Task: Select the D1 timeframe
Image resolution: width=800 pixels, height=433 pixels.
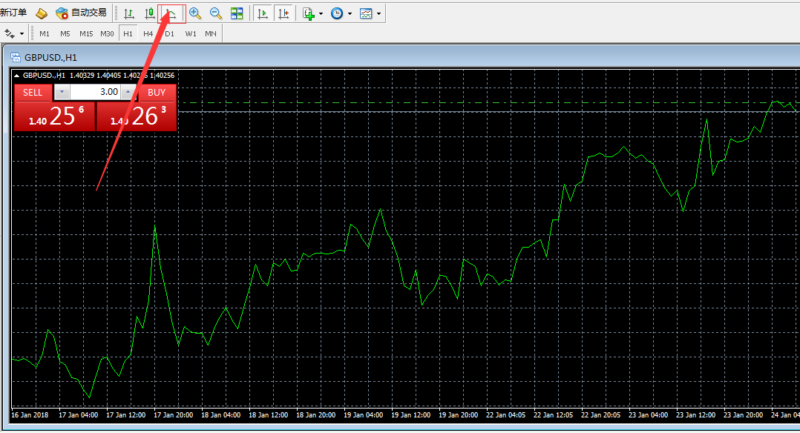Action: (169, 33)
